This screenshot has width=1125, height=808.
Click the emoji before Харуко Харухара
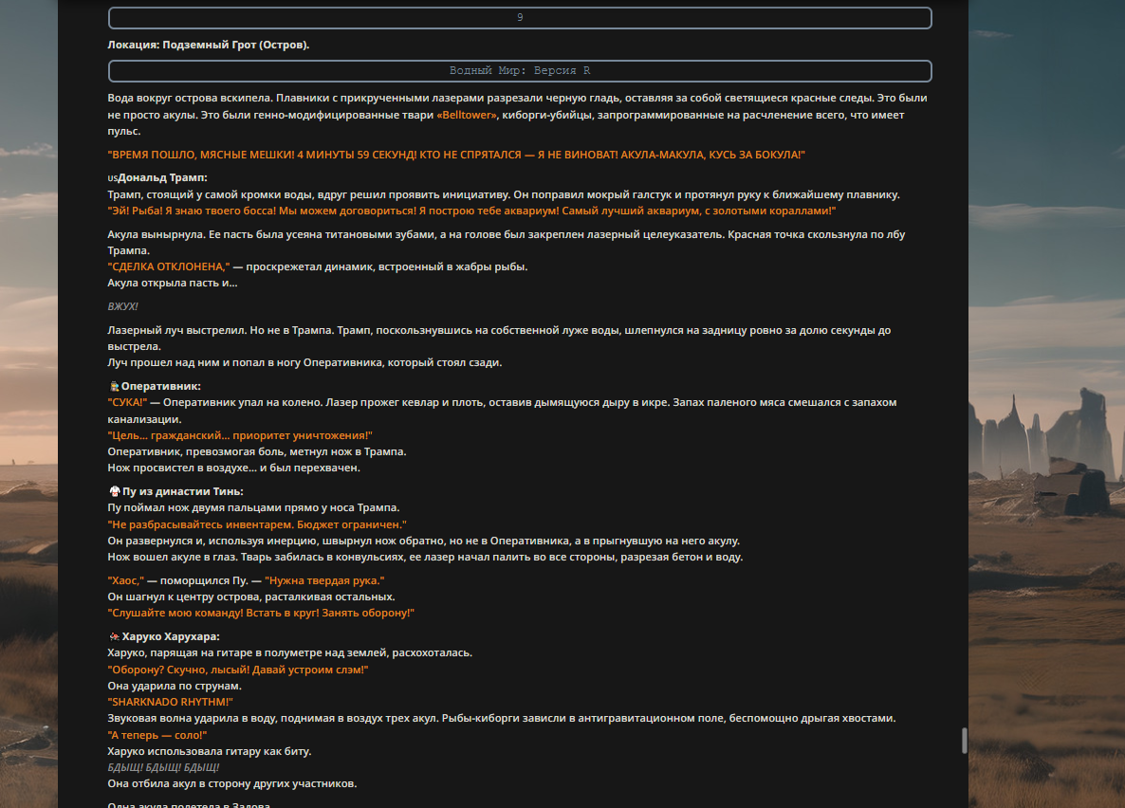(x=114, y=636)
